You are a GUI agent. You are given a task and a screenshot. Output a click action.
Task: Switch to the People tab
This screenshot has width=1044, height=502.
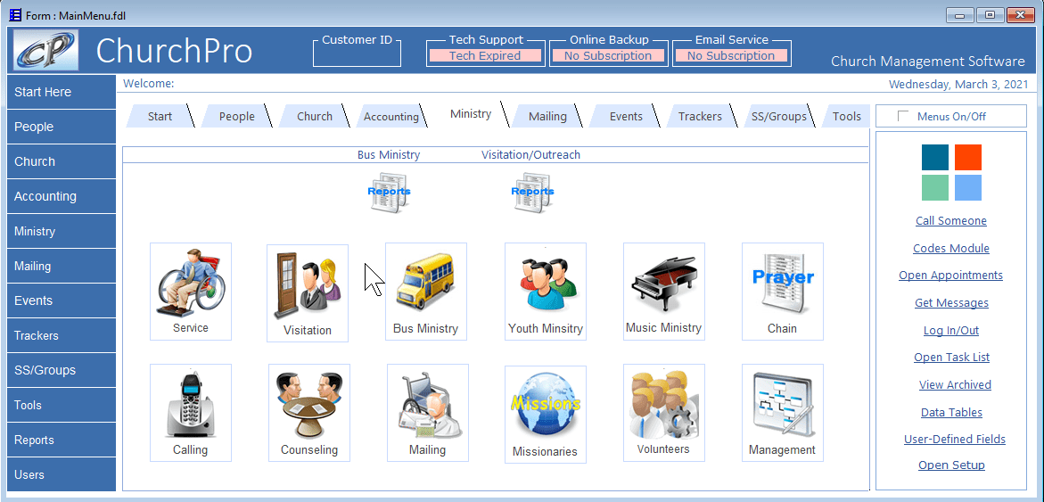[x=236, y=117]
